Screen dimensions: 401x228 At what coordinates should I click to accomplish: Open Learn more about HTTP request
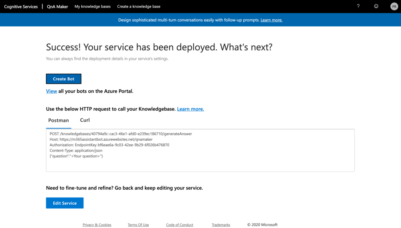190,109
